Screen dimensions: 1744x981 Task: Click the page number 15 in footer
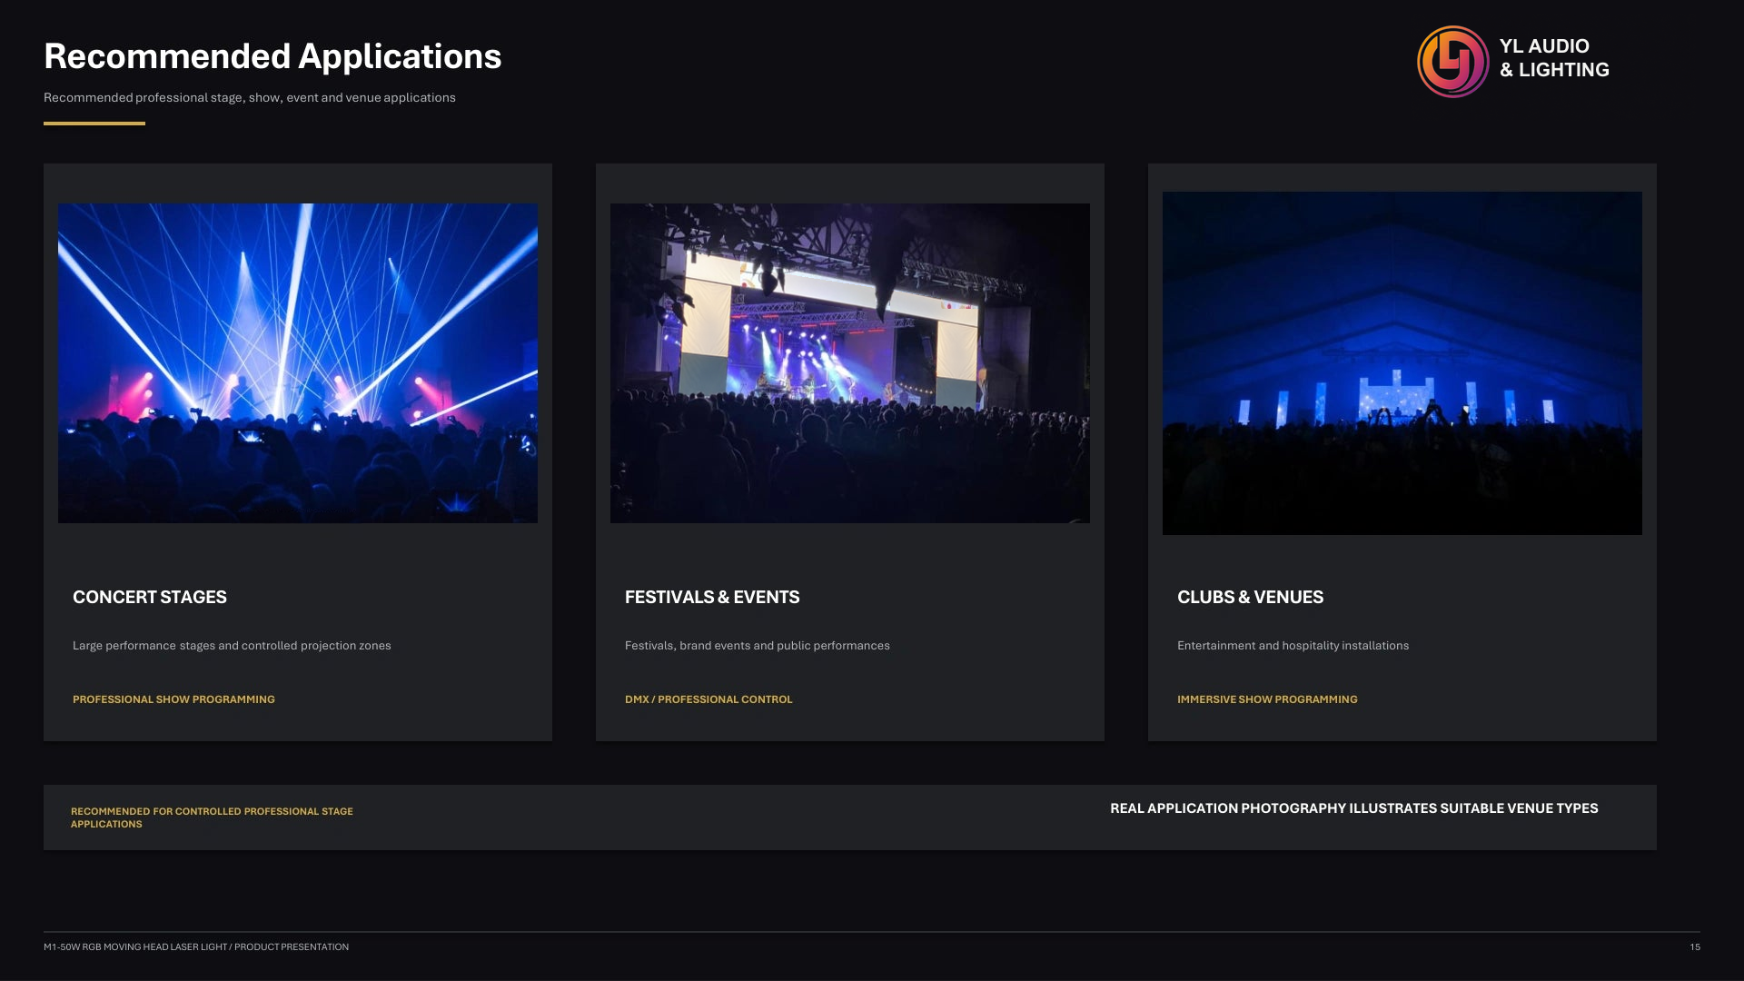tap(1695, 946)
